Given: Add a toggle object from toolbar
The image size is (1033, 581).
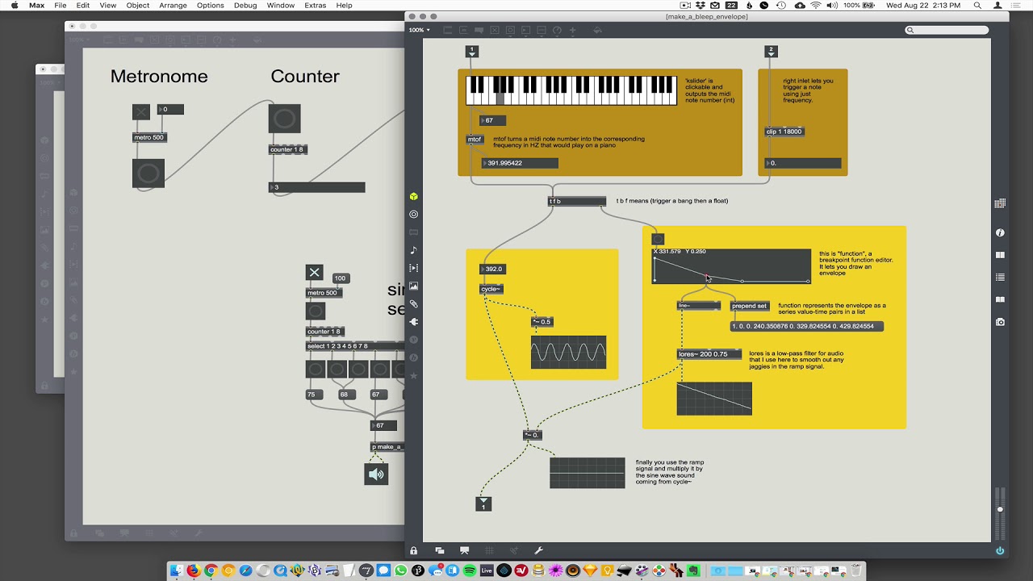Looking at the screenshot, I should (x=495, y=30).
